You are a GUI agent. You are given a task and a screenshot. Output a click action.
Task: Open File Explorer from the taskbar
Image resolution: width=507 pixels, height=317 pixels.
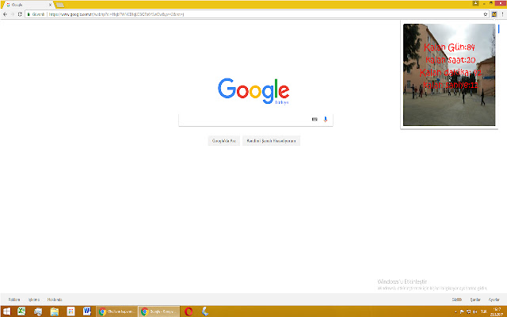click(x=55, y=311)
